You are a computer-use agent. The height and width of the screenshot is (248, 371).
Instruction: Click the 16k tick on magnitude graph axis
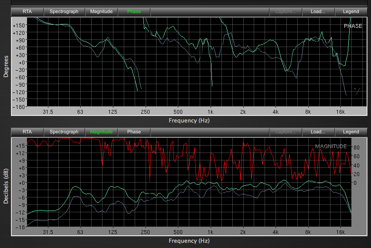click(x=340, y=232)
